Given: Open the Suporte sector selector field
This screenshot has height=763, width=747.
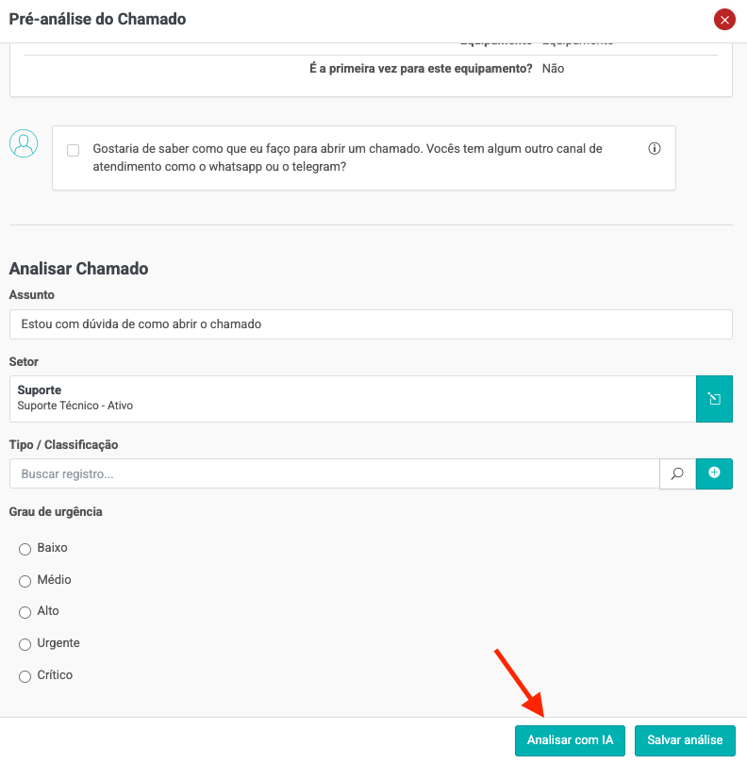Looking at the screenshot, I should [352, 399].
